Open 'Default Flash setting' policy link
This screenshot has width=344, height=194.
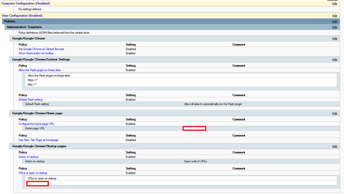pyautogui.click(x=30, y=100)
